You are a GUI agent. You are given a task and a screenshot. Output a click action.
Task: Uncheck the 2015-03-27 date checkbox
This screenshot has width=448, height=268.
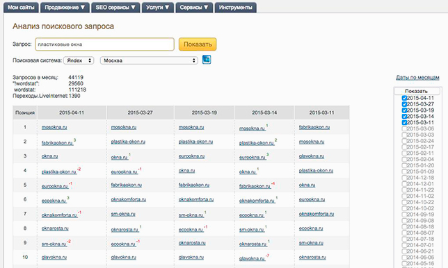[404, 104]
